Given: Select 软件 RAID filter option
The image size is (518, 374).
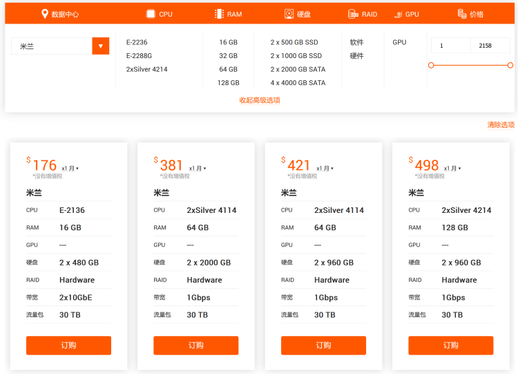Looking at the screenshot, I should click(356, 42).
